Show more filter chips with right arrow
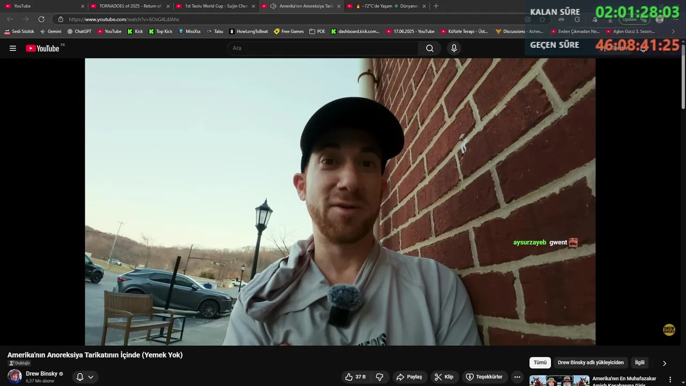Image resolution: width=686 pixels, height=386 pixels. point(665,363)
